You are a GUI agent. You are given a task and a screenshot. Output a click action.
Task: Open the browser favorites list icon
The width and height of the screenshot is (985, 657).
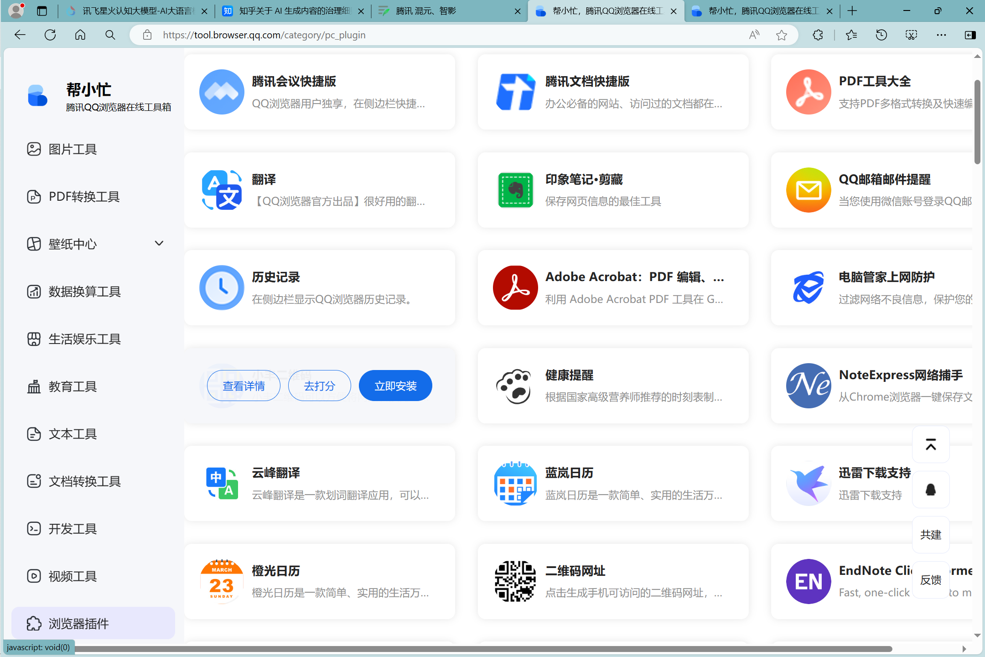[x=851, y=35]
